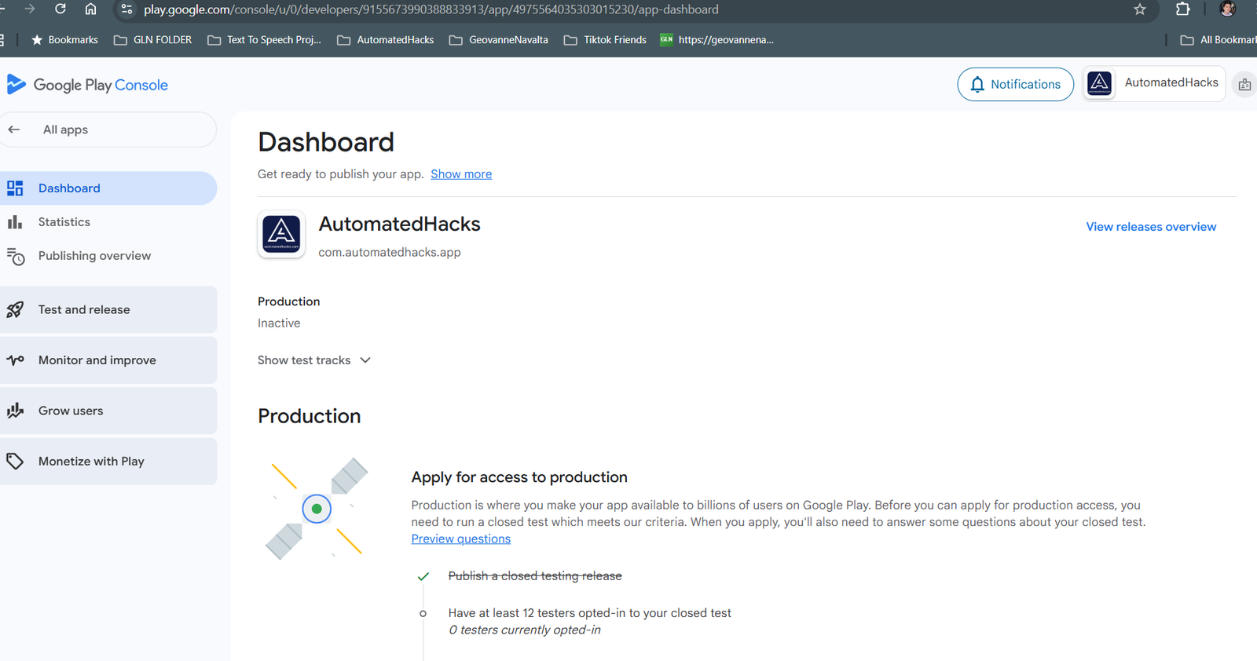Go to the browser home page icon
The width and height of the screenshot is (1257, 661).
point(91,9)
